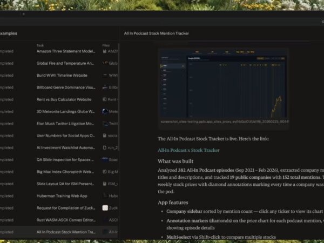Open Rent vs Buy Calculator Website task
The height and width of the screenshot is (243, 324).
(64, 99)
